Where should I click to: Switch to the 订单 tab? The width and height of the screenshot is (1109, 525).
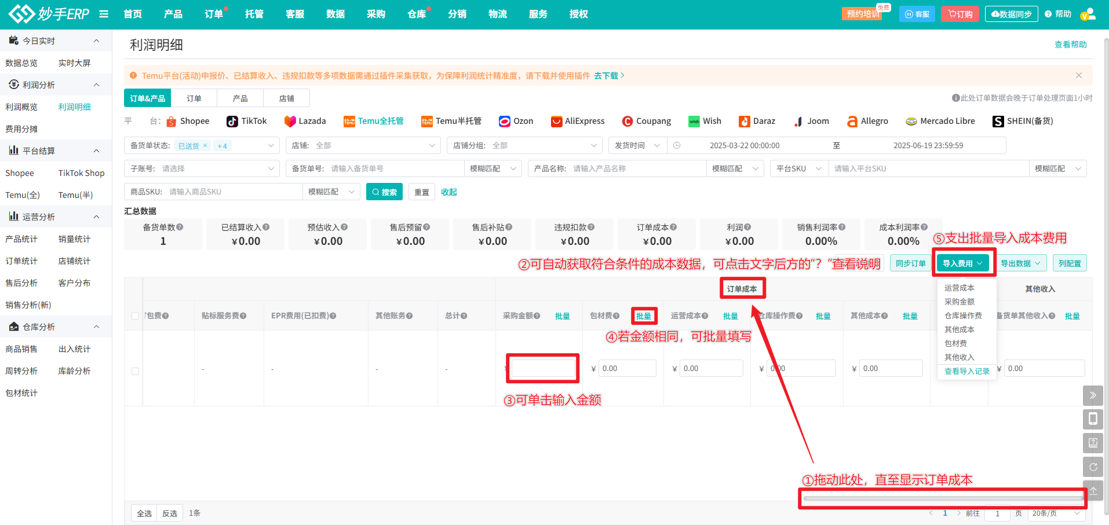point(194,98)
